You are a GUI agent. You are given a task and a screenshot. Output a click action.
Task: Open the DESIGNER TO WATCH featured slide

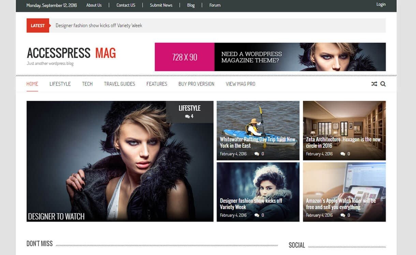57,216
